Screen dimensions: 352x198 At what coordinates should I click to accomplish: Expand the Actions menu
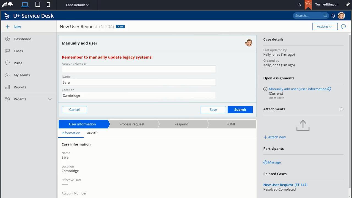(x=325, y=27)
